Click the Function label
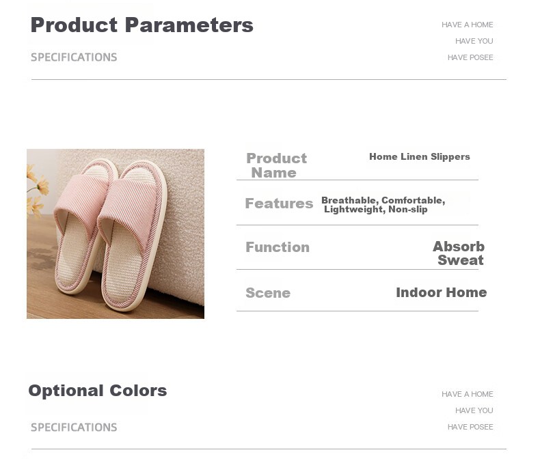 [x=278, y=247]
